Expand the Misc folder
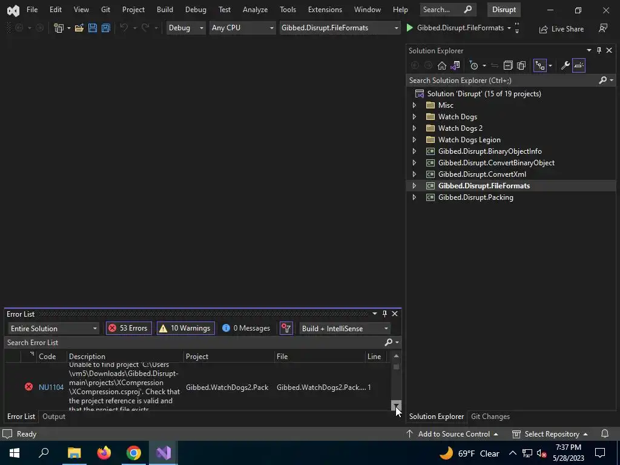The height and width of the screenshot is (465, 620). coord(414,105)
